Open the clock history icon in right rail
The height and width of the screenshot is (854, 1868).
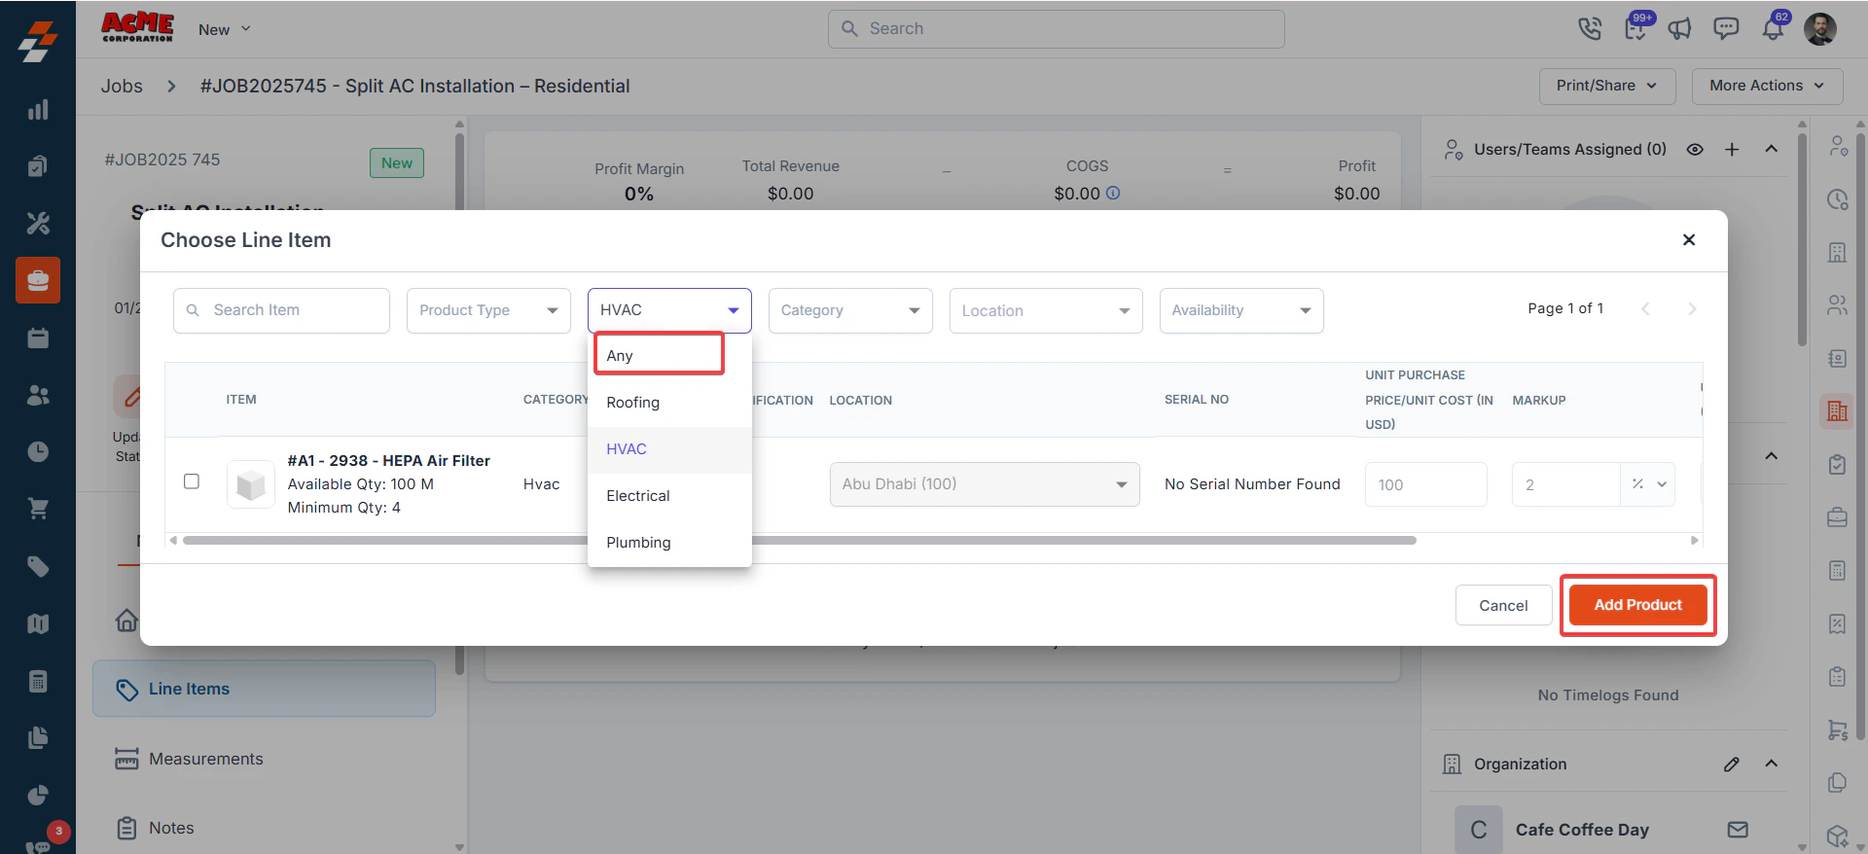pyautogui.click(x=1837, y=199)
